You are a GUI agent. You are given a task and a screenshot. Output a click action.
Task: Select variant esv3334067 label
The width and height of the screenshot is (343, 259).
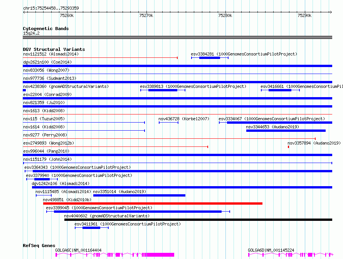(x=272, y=119)
